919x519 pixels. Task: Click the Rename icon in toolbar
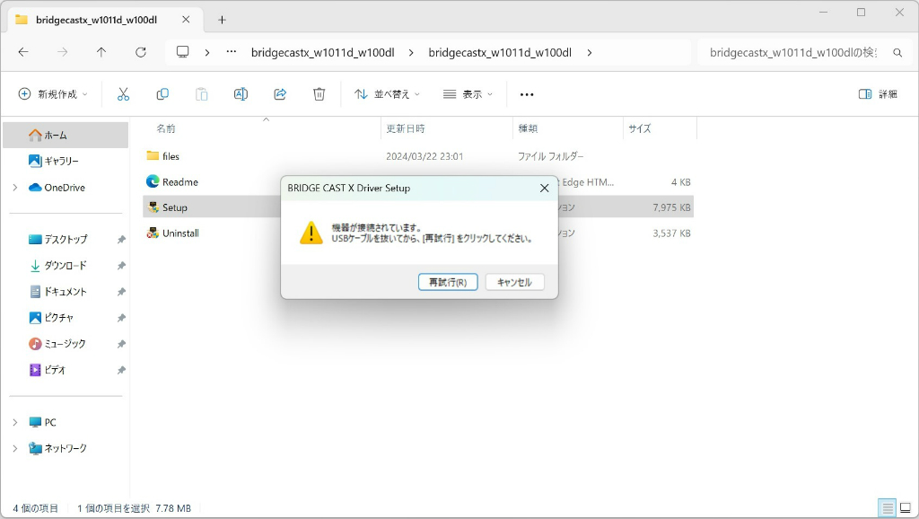(x=241, y=94)
